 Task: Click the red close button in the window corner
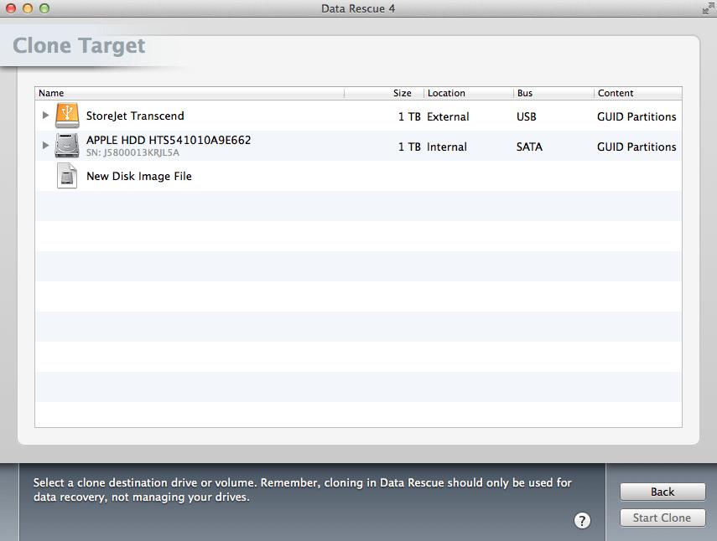(10, 8)
